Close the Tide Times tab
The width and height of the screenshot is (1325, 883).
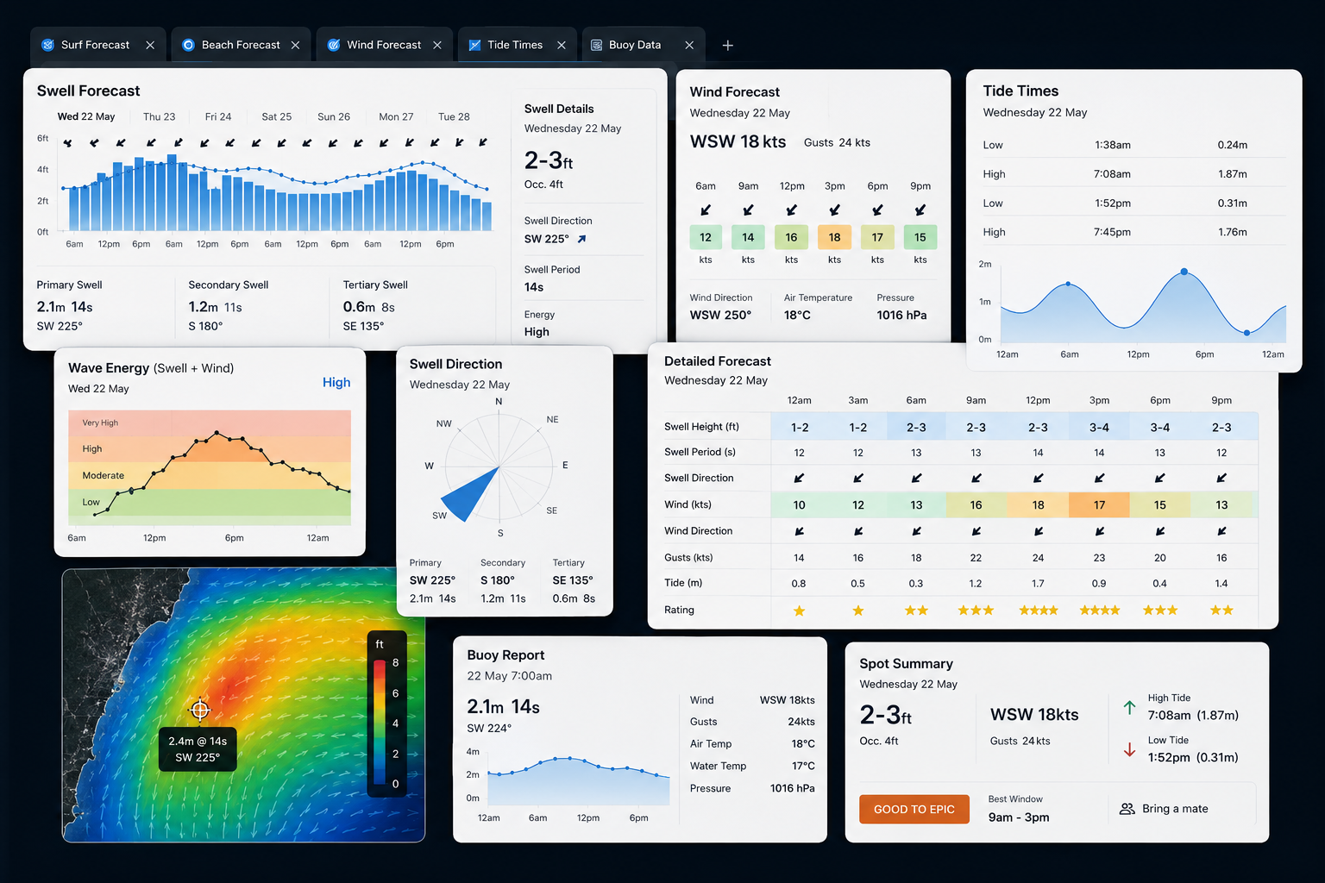[562, 45]
